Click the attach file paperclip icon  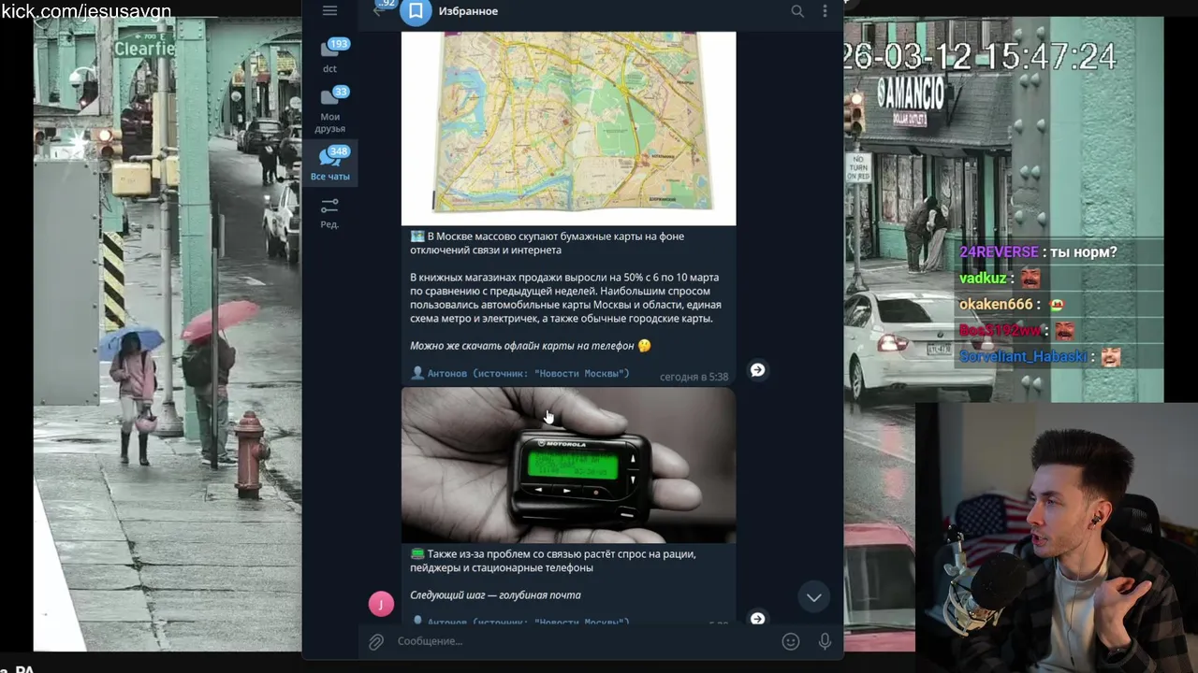click(376, 641)
